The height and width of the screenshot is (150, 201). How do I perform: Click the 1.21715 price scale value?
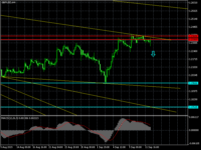(193, 59)
